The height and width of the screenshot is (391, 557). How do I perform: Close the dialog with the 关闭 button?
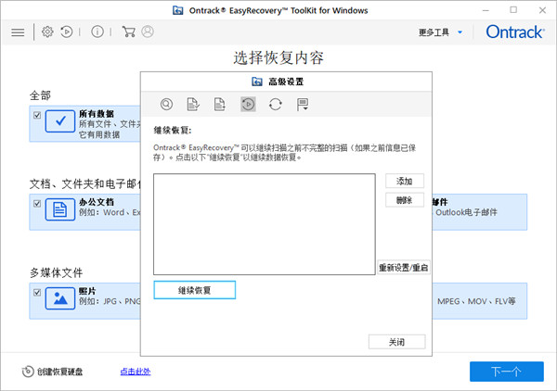pos(396,342)
